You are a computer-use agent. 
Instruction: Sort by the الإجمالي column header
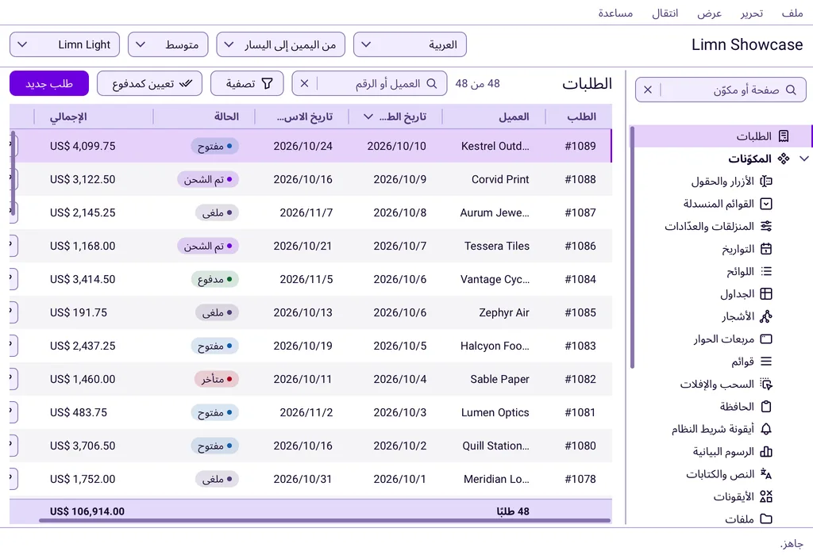[x=94, y=117]
